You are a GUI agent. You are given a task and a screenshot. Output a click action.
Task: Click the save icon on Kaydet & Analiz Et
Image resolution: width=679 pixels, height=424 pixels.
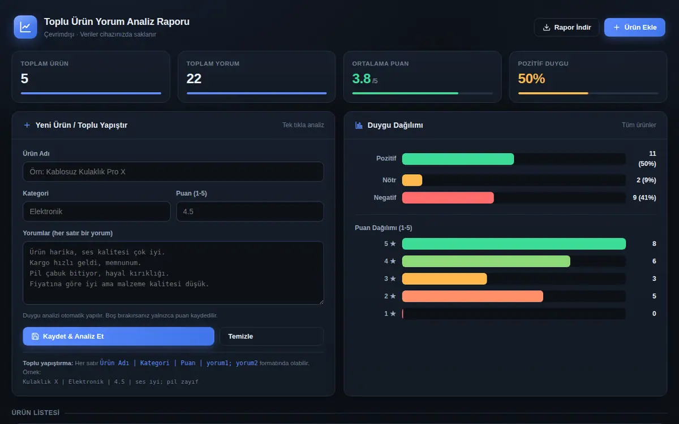(x=35, y=336)
